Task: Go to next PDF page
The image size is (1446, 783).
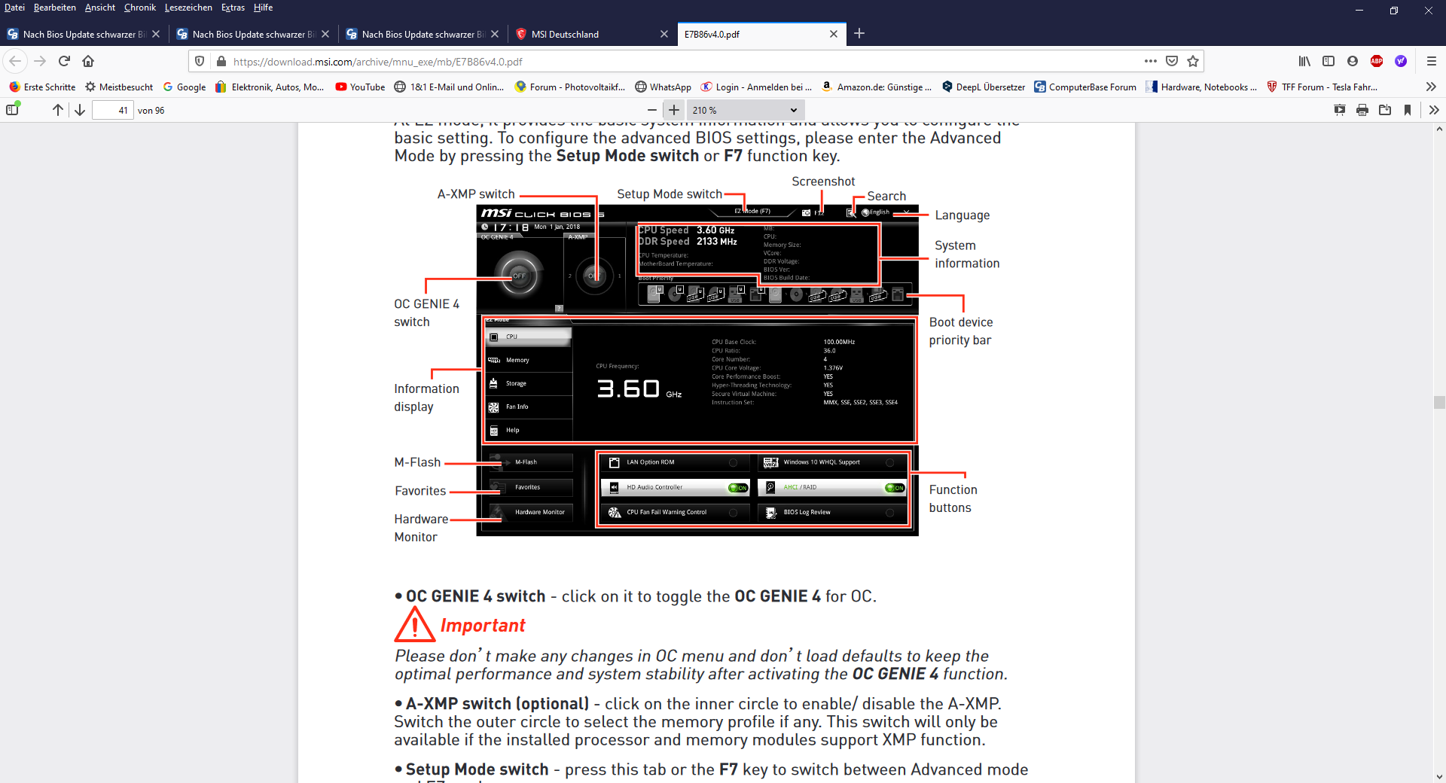Action: (80, 110)
